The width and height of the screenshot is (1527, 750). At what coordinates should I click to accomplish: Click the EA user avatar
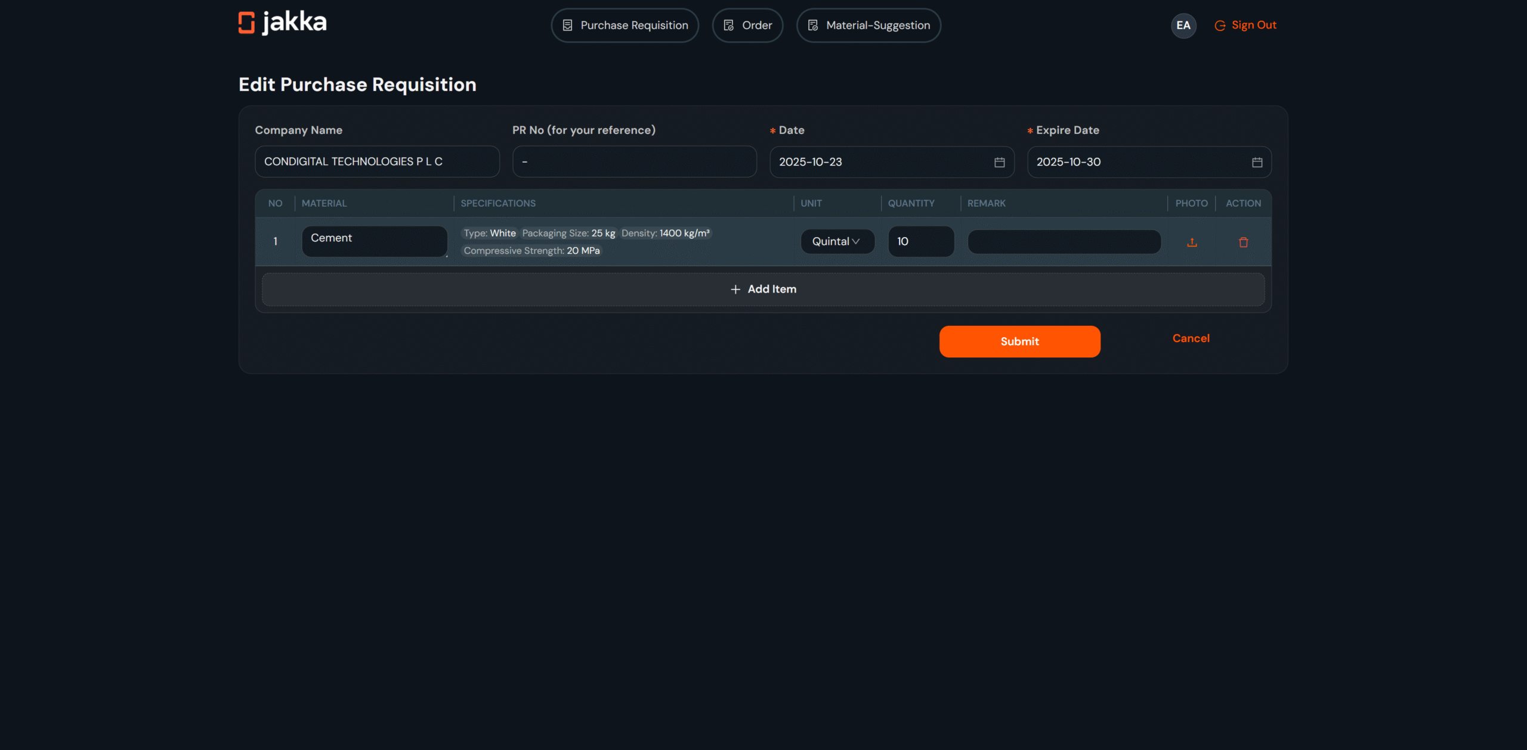1183,26
